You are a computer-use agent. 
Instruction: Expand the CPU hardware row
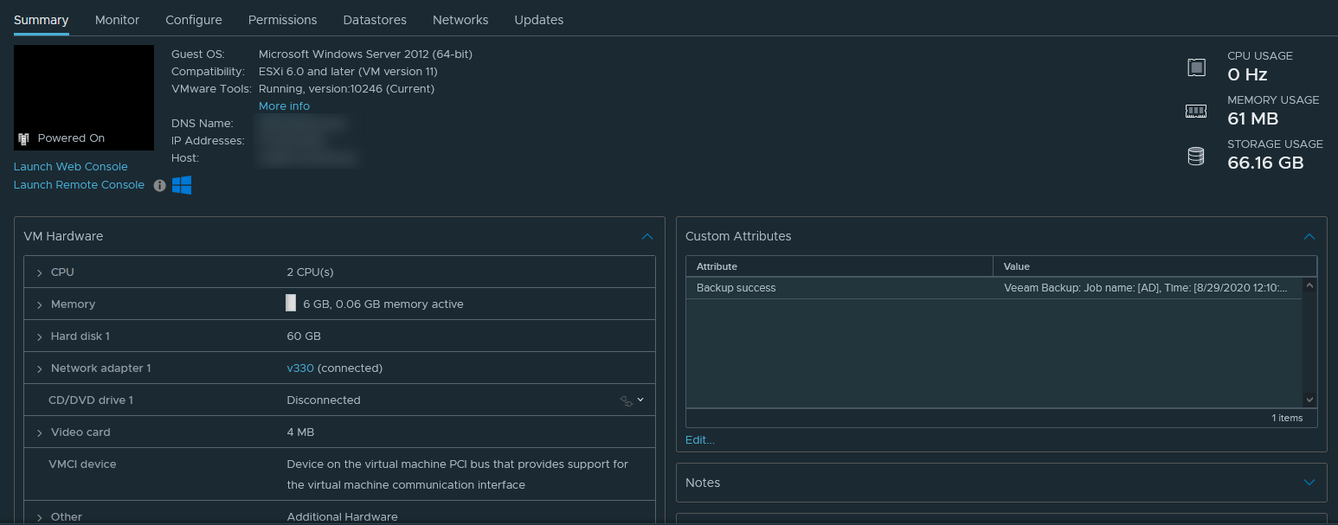pos(40,272)
